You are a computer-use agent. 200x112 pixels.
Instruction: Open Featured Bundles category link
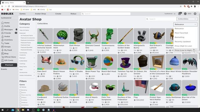[26, 48]
